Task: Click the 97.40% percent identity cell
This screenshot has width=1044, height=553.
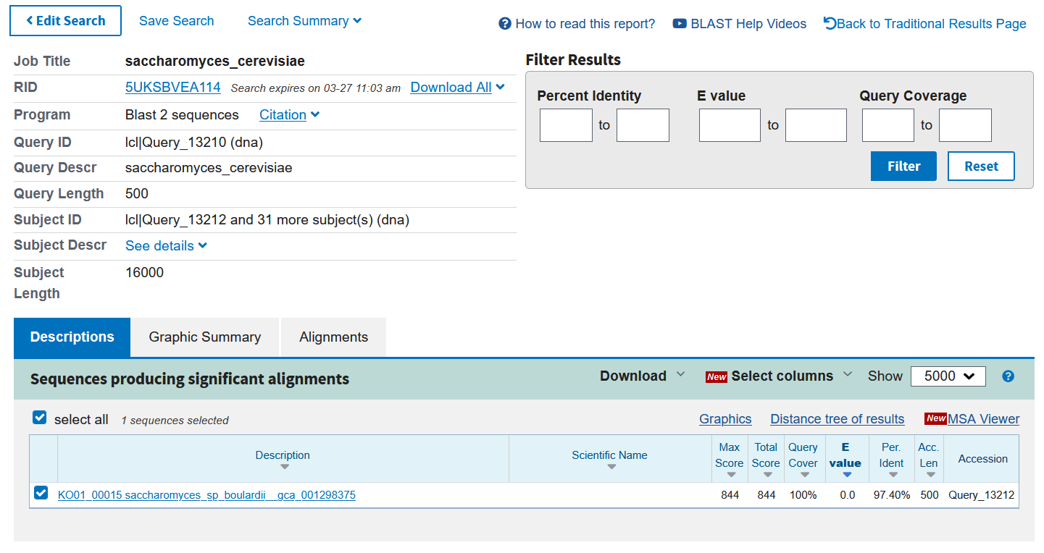Action: (892, 495)
